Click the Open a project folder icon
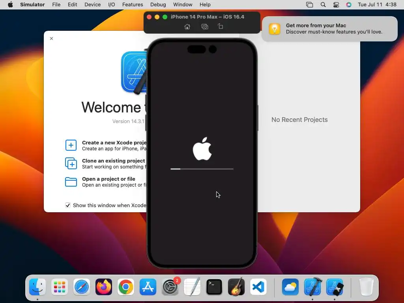The width and height of the screenshot is (404, 303). [71, 181]
